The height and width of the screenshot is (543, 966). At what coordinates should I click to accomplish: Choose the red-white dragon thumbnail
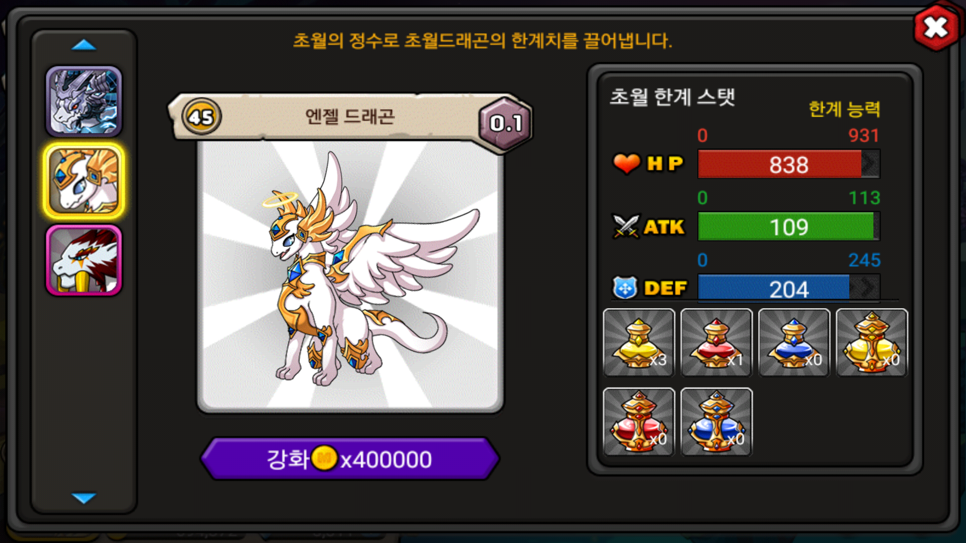pyautogui.click(x=84, y=260)
